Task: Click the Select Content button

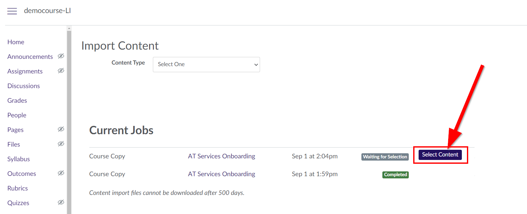Action: tap(440, 155)
